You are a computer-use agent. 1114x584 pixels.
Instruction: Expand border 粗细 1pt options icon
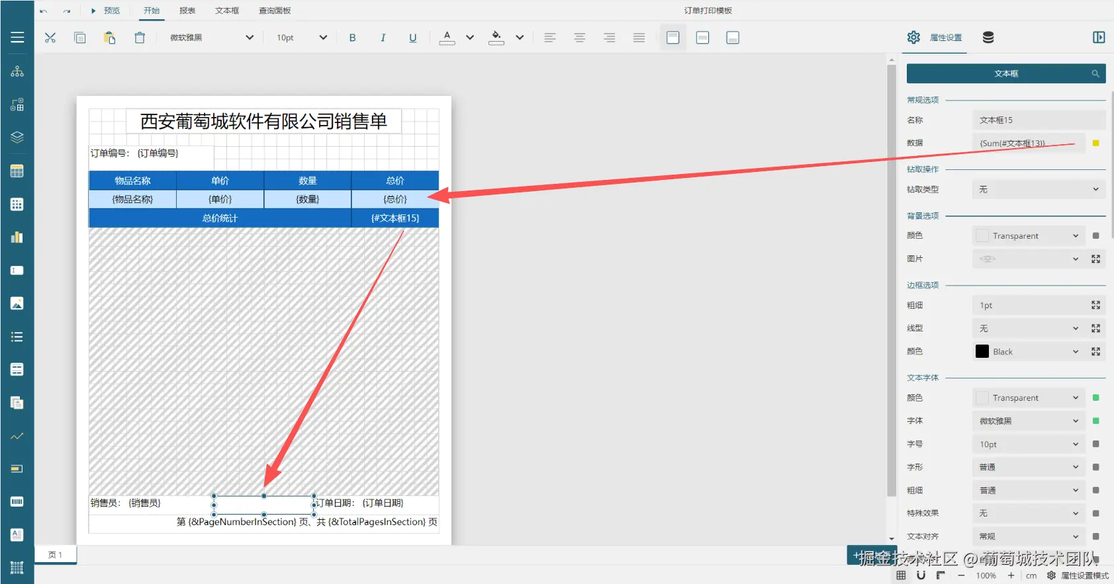point(1095,305)
